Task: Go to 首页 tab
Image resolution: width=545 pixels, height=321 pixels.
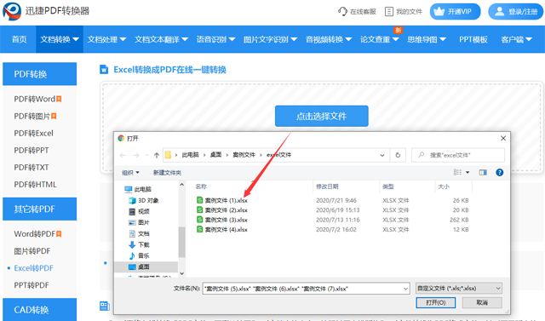Action: tap(19, 39)
